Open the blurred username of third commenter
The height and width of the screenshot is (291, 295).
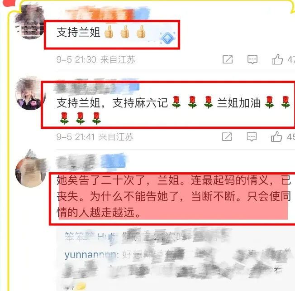tap(91, 161)
